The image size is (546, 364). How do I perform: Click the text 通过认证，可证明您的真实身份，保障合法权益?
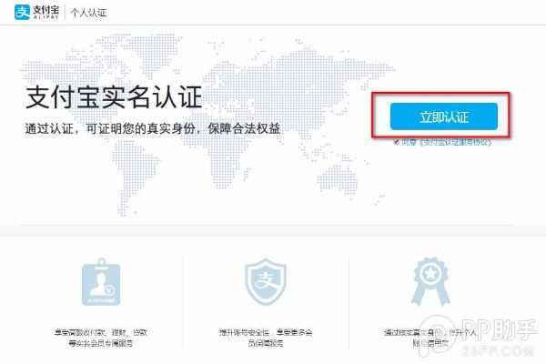153,128
